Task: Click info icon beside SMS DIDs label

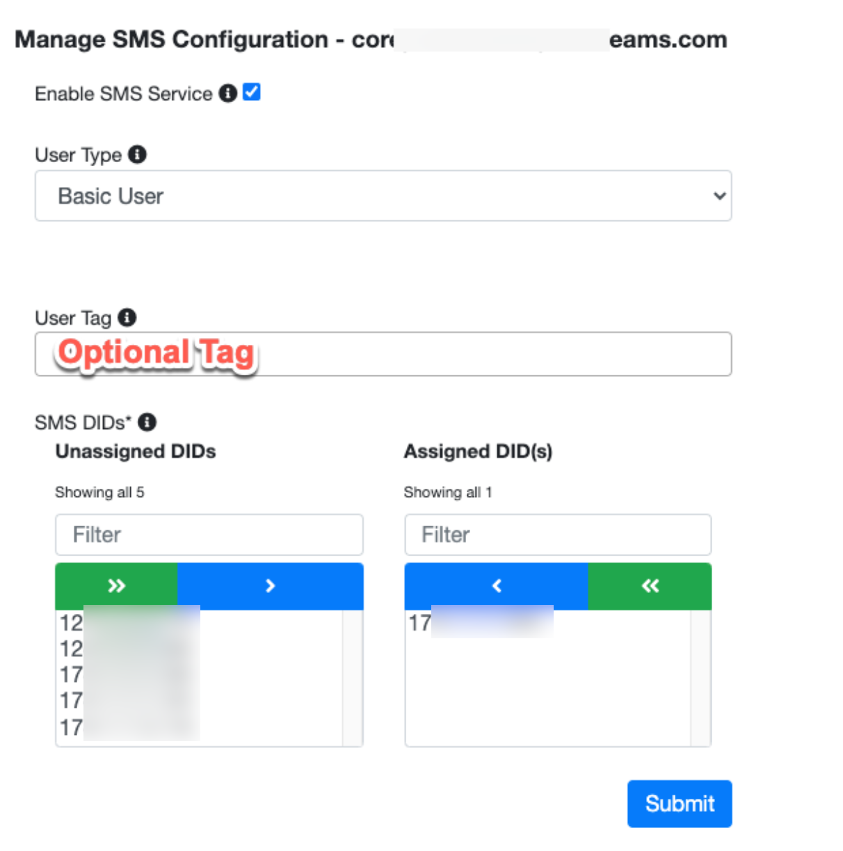Action: click(x=147, y=422)
